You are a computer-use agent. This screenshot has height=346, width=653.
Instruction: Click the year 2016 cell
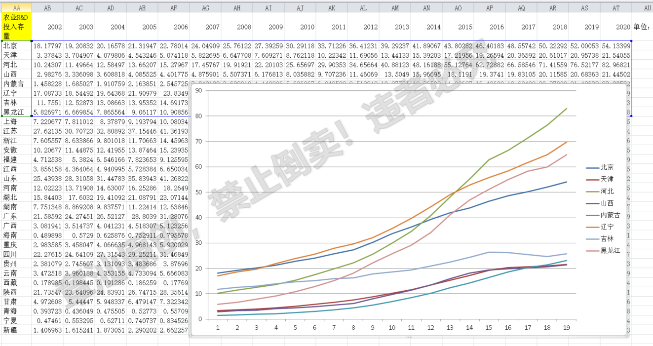tap(490, 27)
